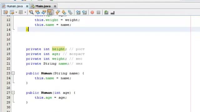Click 'this.name = name;' on line 13
Viewport: 200px width, 112px height.
pos(53,25)
